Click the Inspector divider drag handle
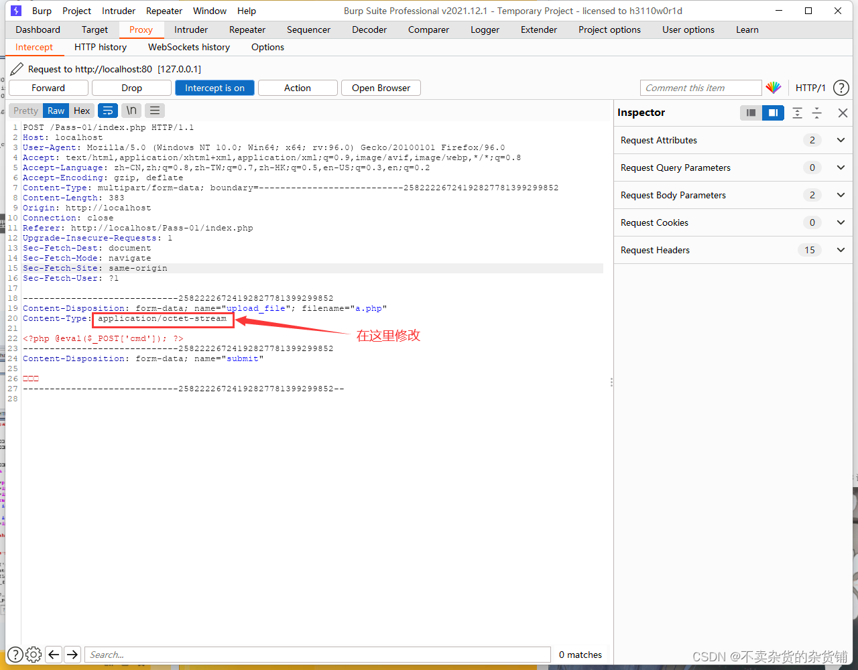Viewport: 858px width, 670px height. click(x=611, y=382)
